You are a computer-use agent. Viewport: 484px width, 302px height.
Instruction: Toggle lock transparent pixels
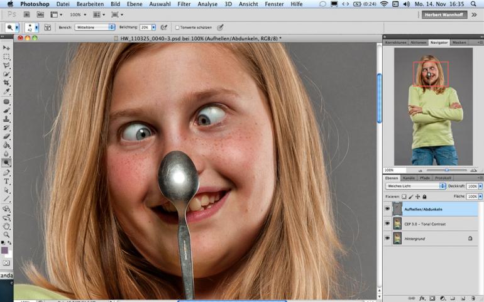click(x=404, y=197)
